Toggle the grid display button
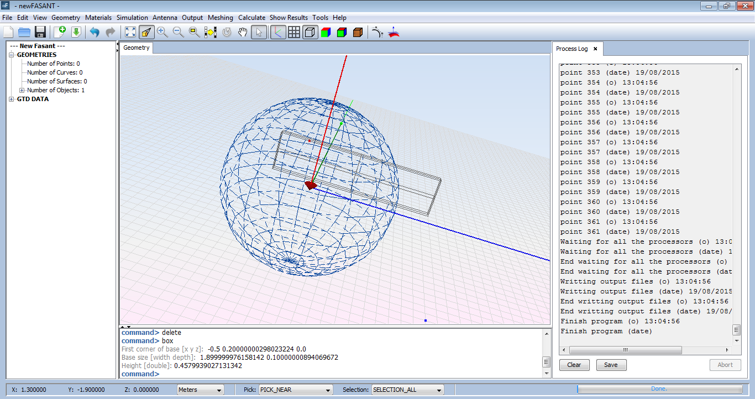Viewport: 755px width, 399px height. 294,32
